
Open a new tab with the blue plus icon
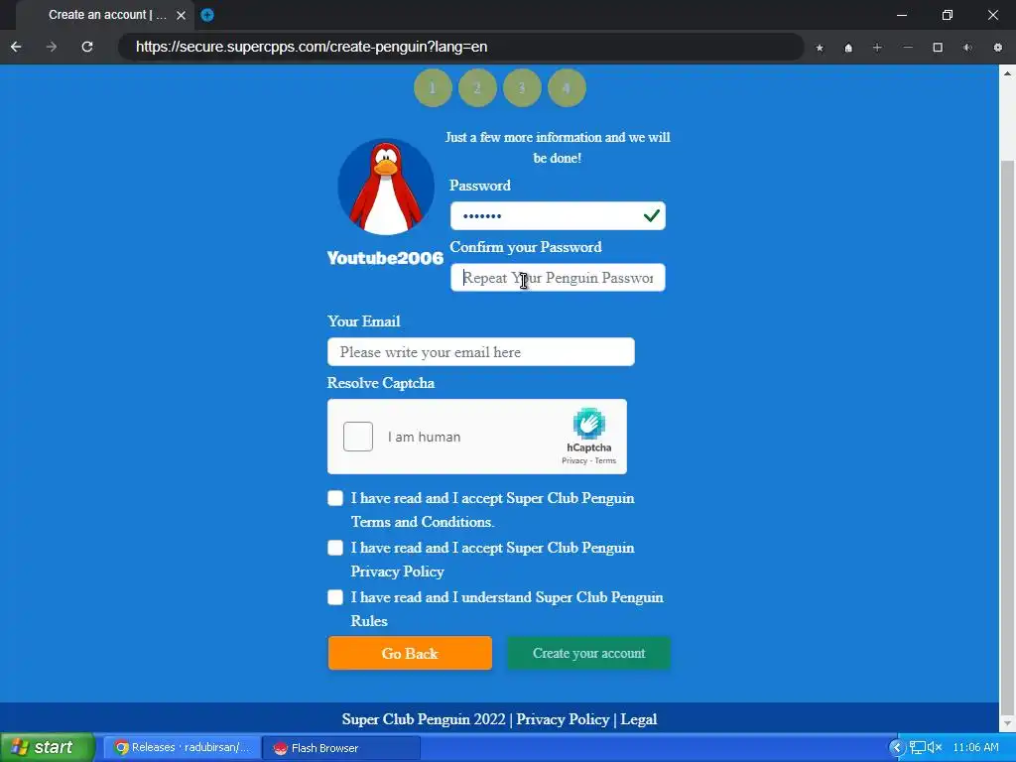[207, 15]
